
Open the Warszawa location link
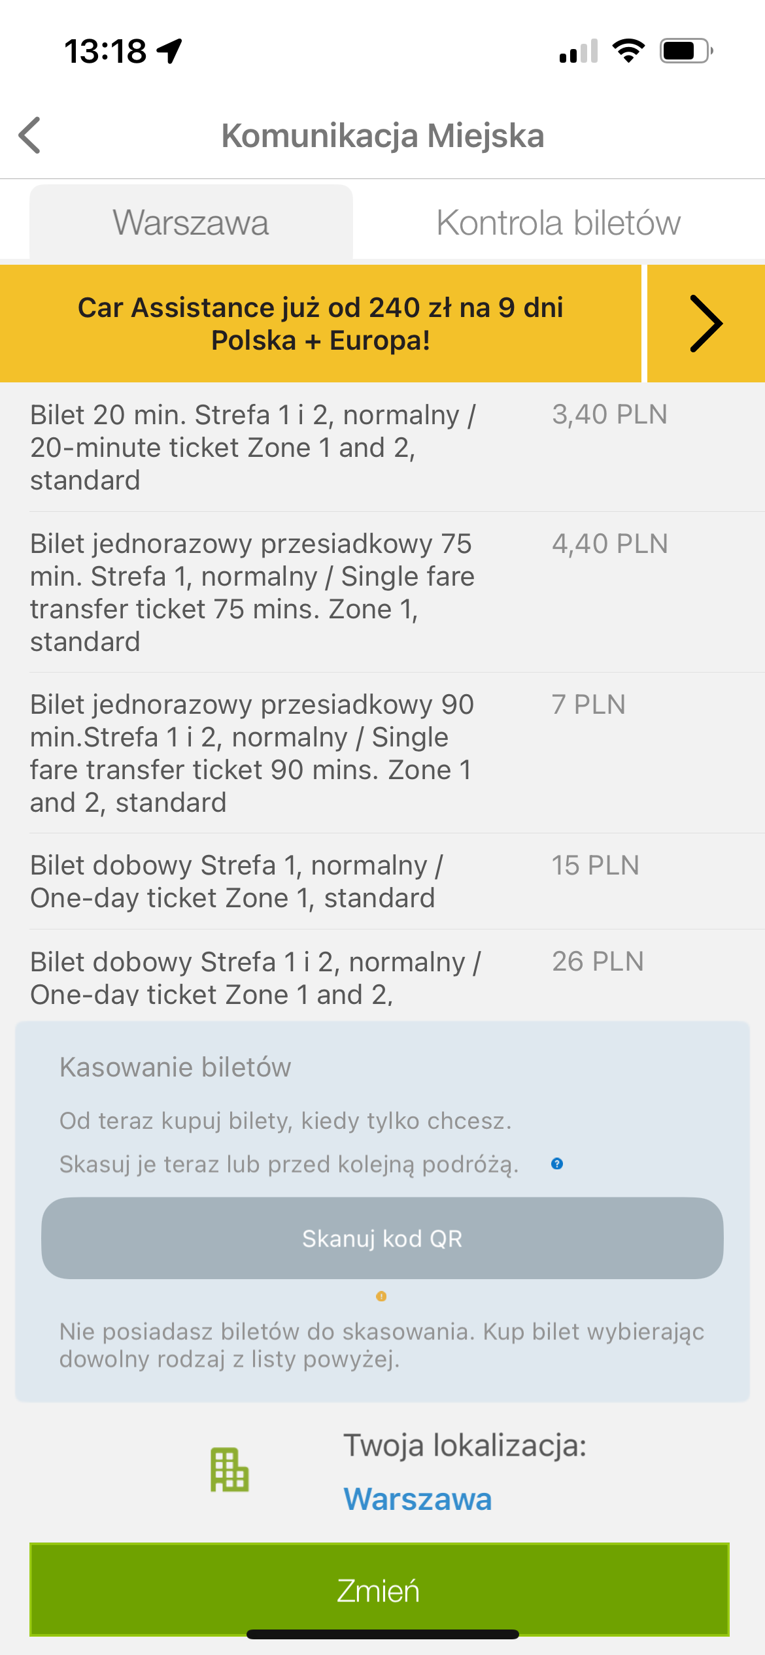point(418,1499)
